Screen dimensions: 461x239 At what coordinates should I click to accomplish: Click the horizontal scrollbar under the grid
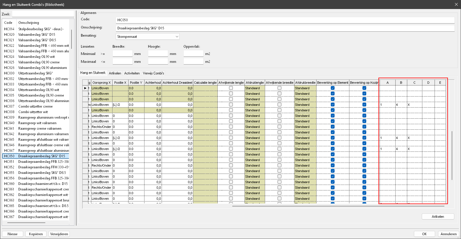click(338, 206)
